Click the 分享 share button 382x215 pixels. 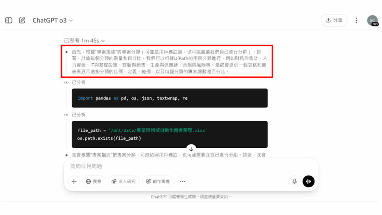pos(334,21)
